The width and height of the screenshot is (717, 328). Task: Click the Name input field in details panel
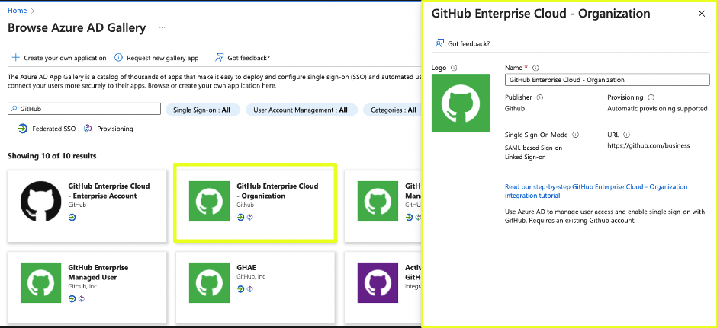607,80
